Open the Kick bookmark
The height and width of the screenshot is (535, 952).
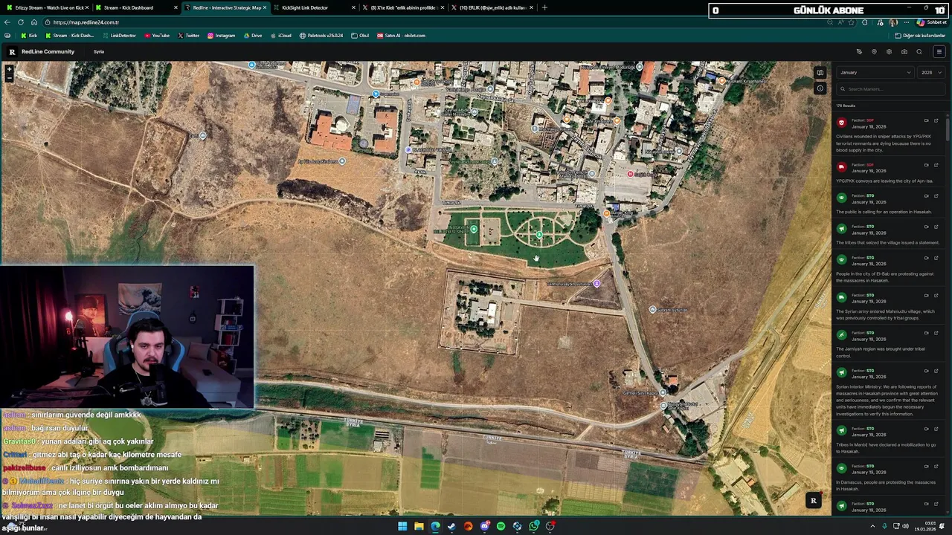point(29,36)
